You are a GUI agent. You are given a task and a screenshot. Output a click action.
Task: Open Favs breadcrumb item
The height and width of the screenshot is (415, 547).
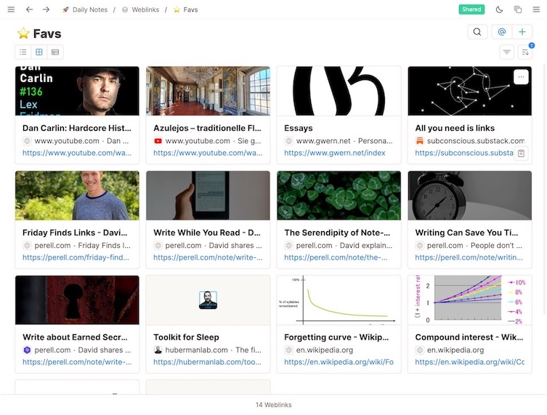pyautogui.click(x=185, y=9)
